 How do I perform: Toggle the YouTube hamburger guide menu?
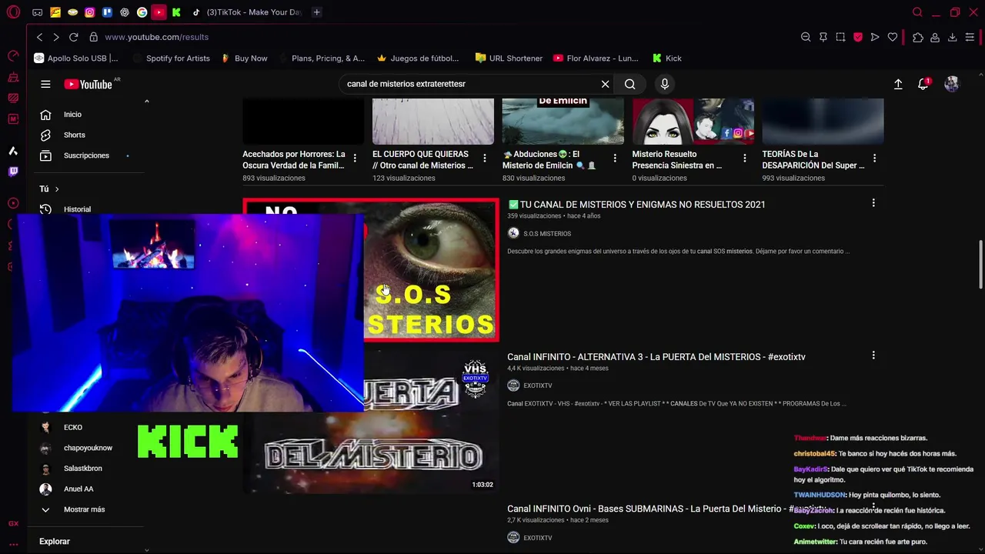[x=45, y=85]
